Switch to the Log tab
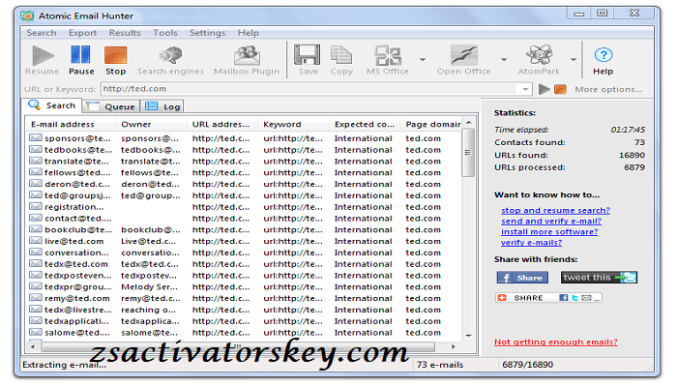Screen dimensions: 677x387 pyautogui.click(x=162, y=106)
